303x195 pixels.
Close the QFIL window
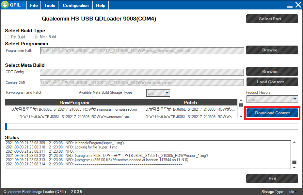[298, 5]
